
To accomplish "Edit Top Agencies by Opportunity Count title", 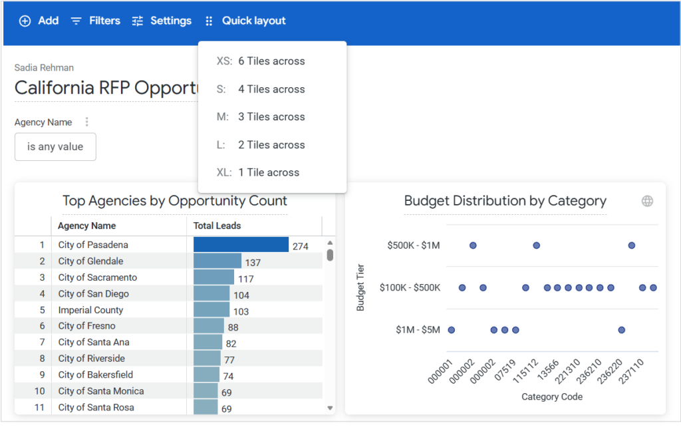I will click(175, 201).
